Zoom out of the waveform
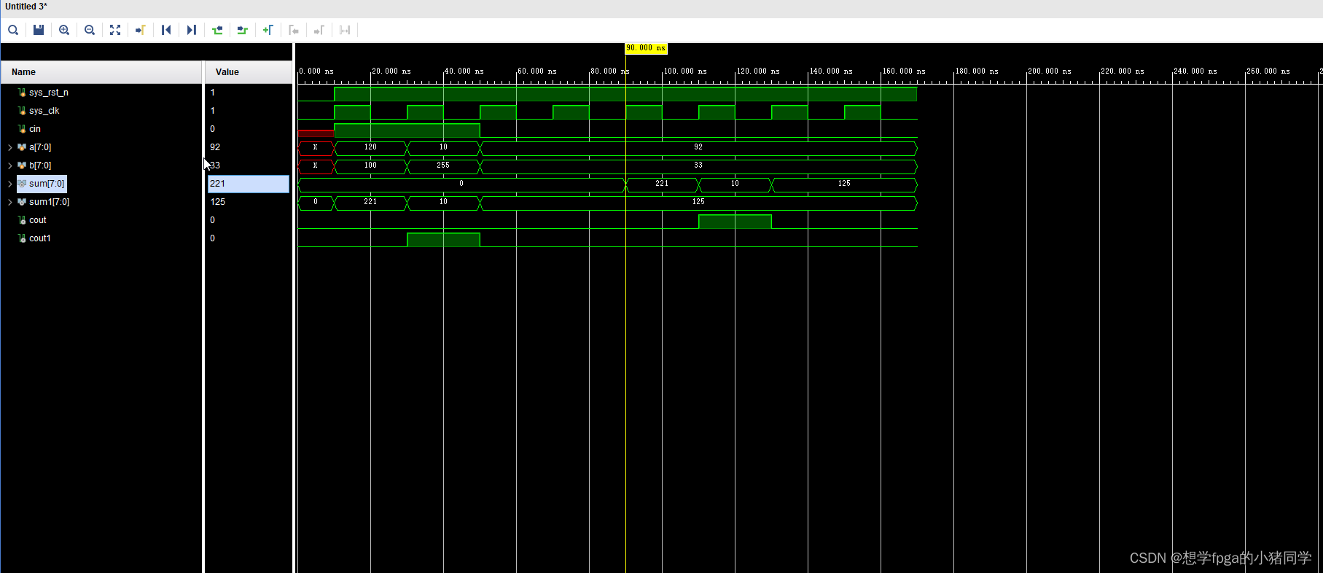This screenshot has width=1323, height=573. click(x=90, y=30)
